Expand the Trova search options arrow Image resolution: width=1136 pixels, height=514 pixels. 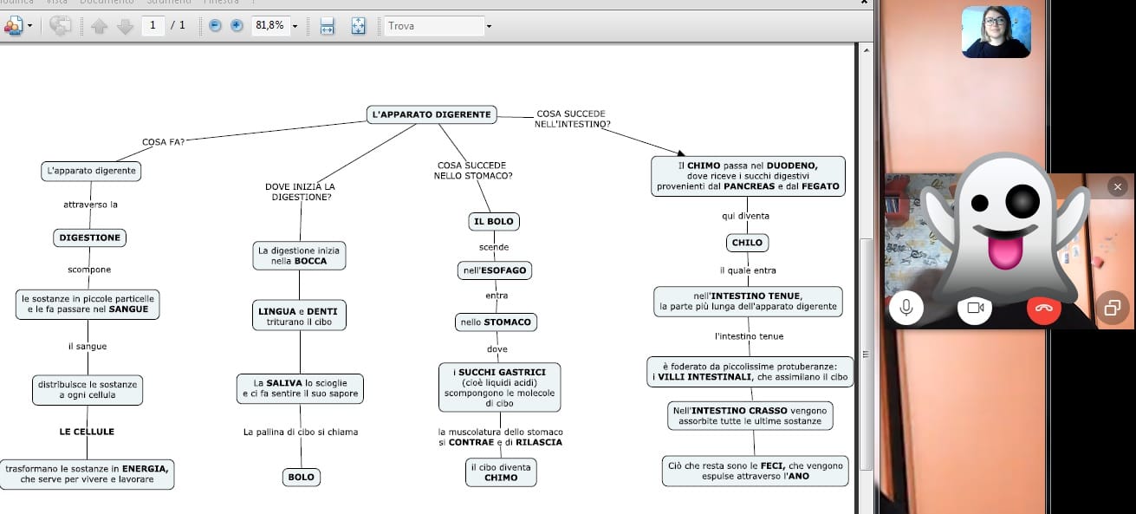pos(489,26)
